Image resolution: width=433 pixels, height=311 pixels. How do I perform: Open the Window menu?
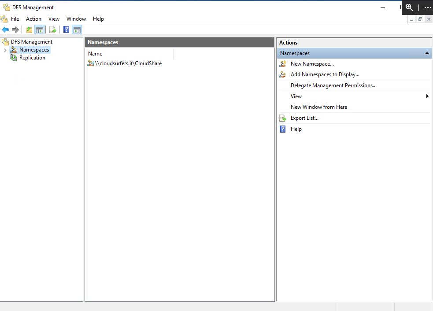76,19
